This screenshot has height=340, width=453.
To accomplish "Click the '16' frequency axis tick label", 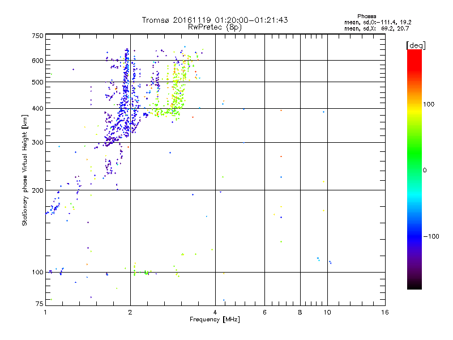I will click(385, 312).
